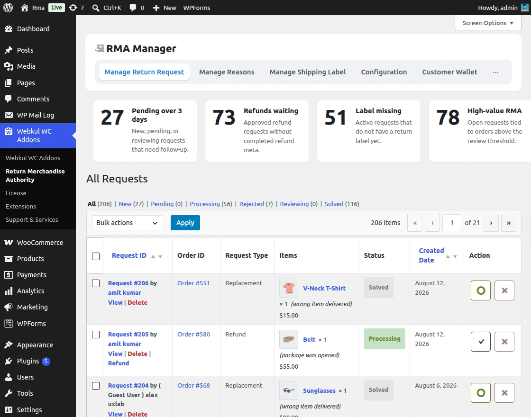Viewport: 531px width, 417px height.
Task: Click Delete under Request #206
Action: [137, 303]
